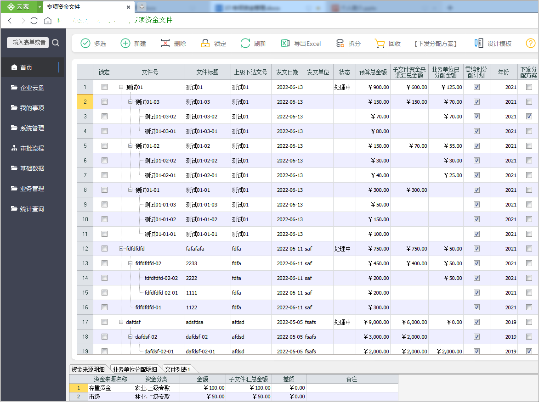Open 统计查询 in the sidebar
Image resolution: width=539 pixels, height=402 pixels.
click(x=33, y=209)
